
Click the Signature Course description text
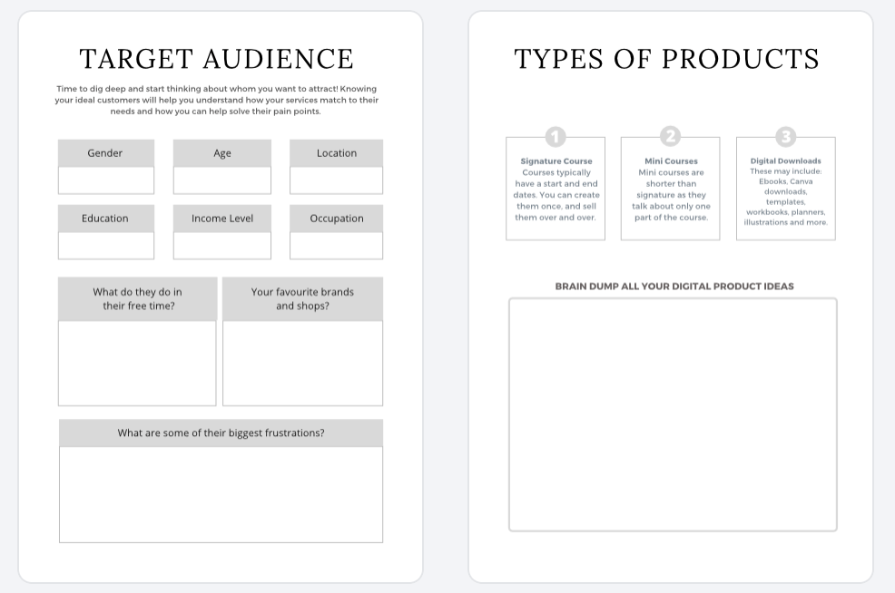(556, 195)
